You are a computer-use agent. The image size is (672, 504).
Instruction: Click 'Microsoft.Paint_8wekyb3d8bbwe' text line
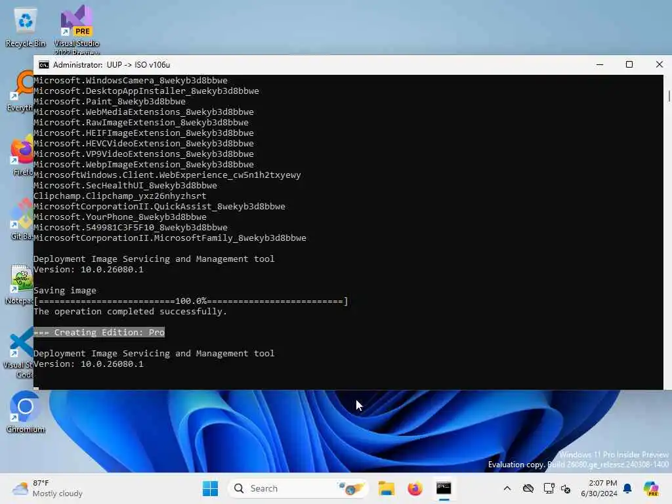click(110, 101)
